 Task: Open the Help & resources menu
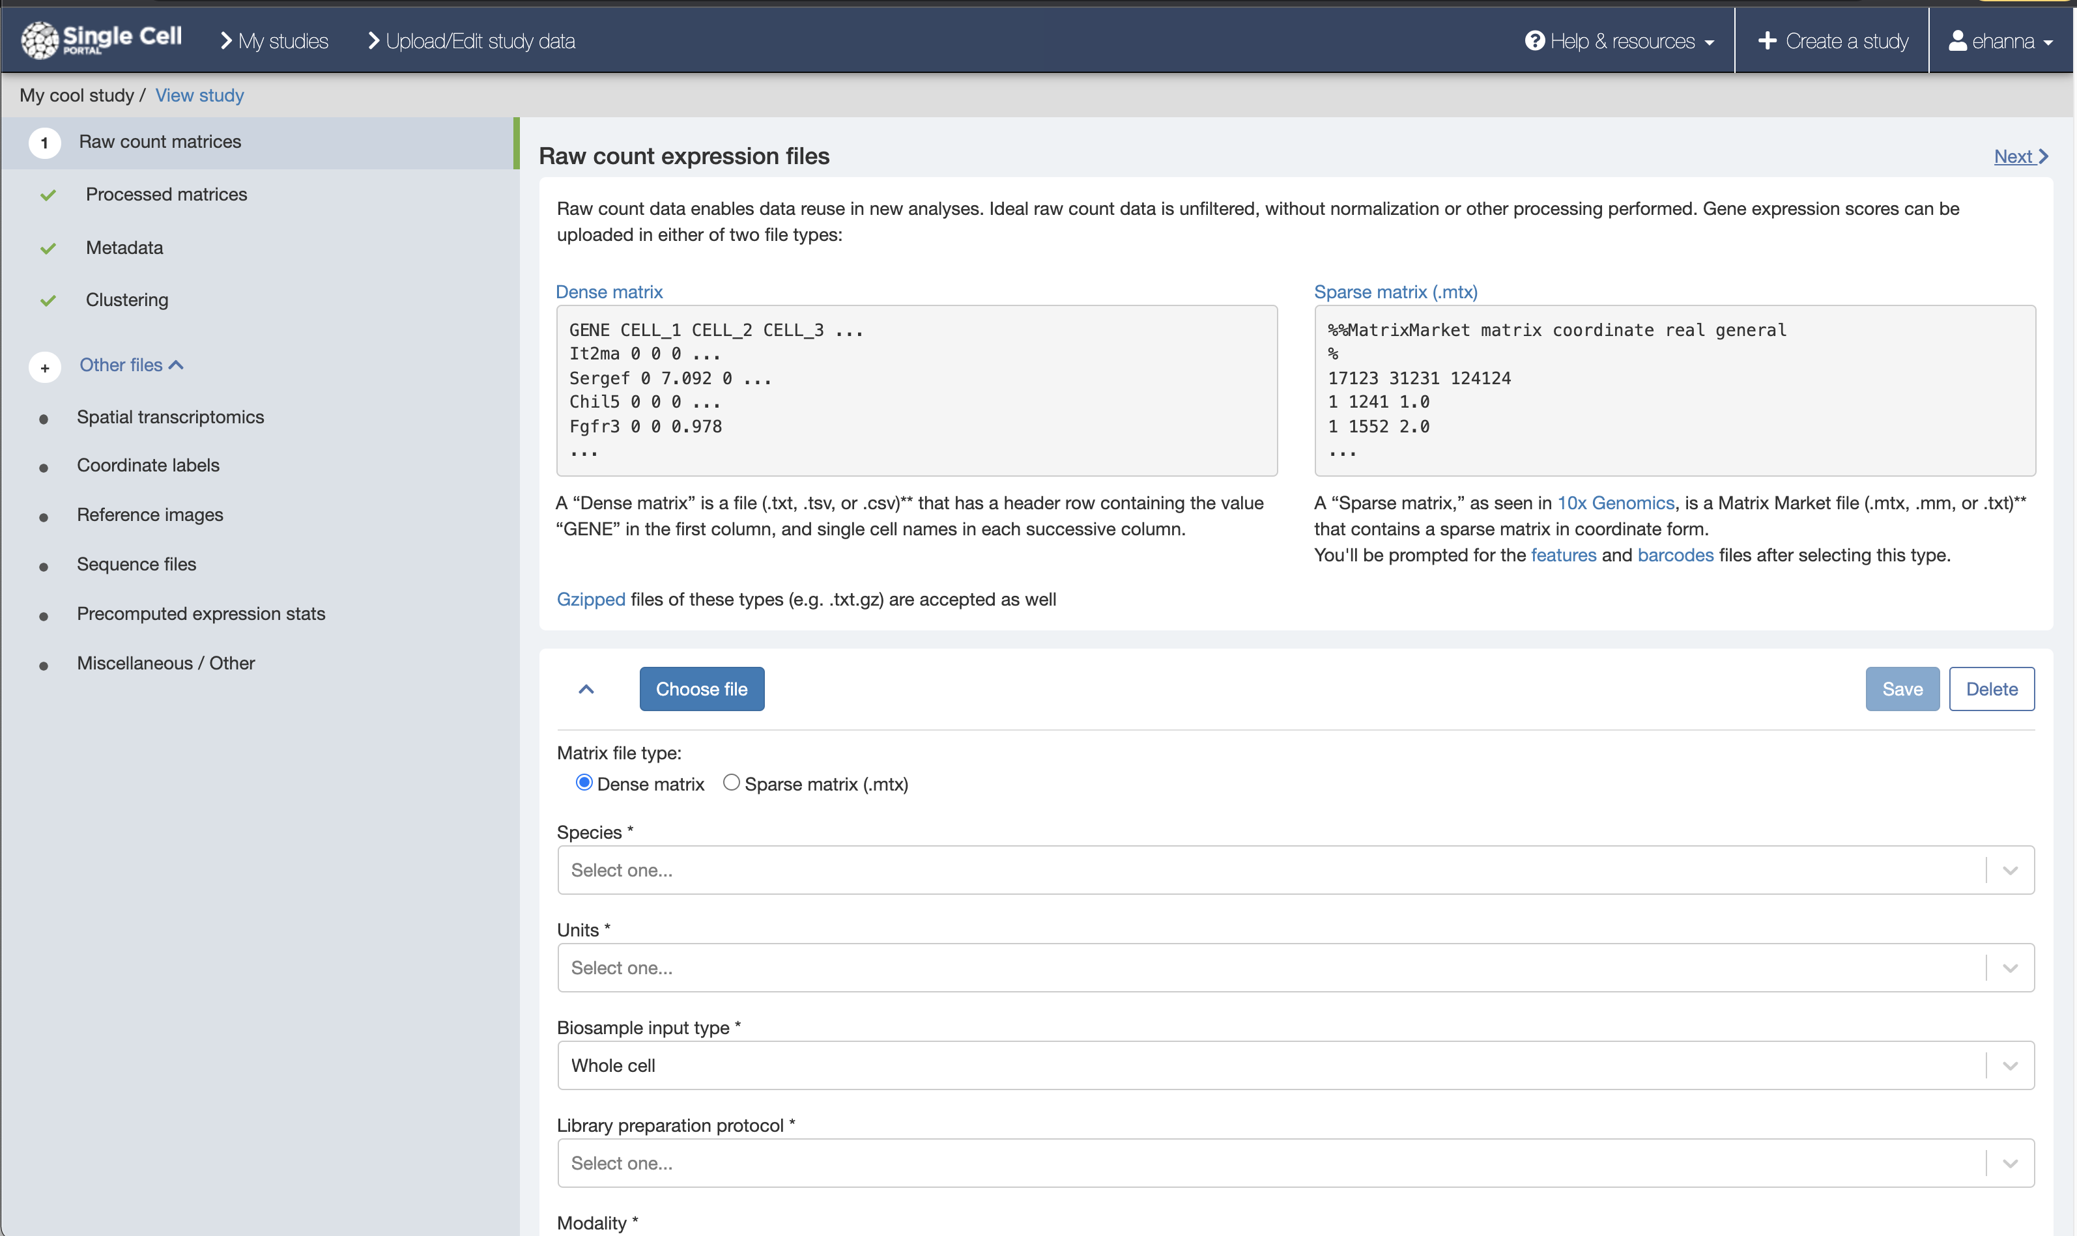1619,41
